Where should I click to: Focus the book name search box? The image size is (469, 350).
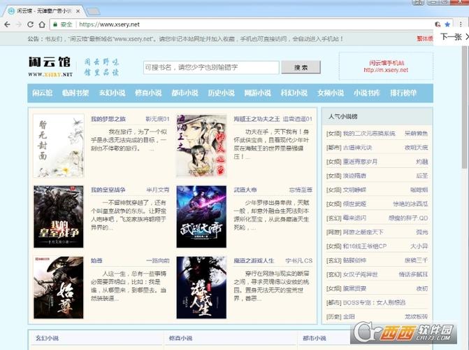211,67
